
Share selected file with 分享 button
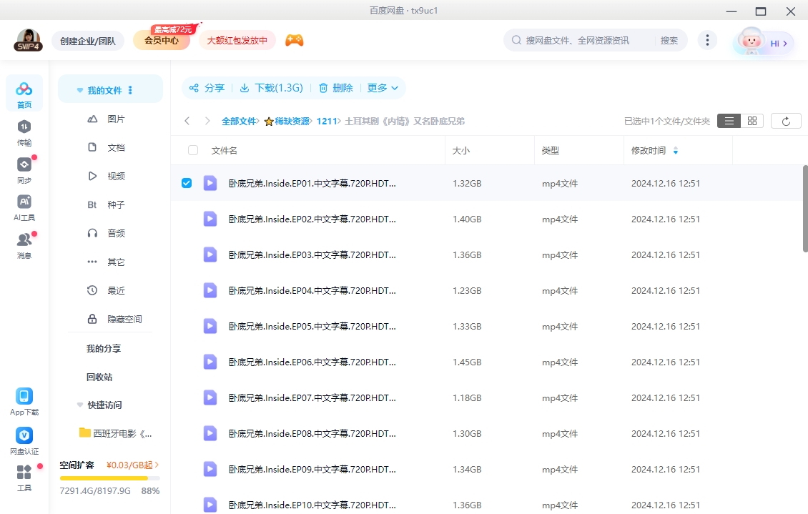click(x=207, y=87)
